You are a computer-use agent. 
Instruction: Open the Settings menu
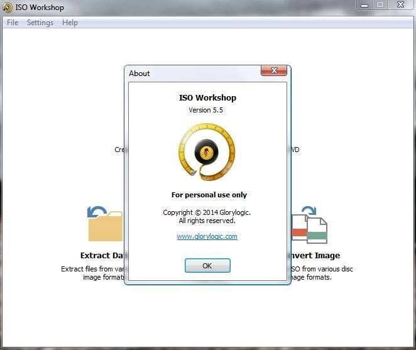[x=40, y=23]
